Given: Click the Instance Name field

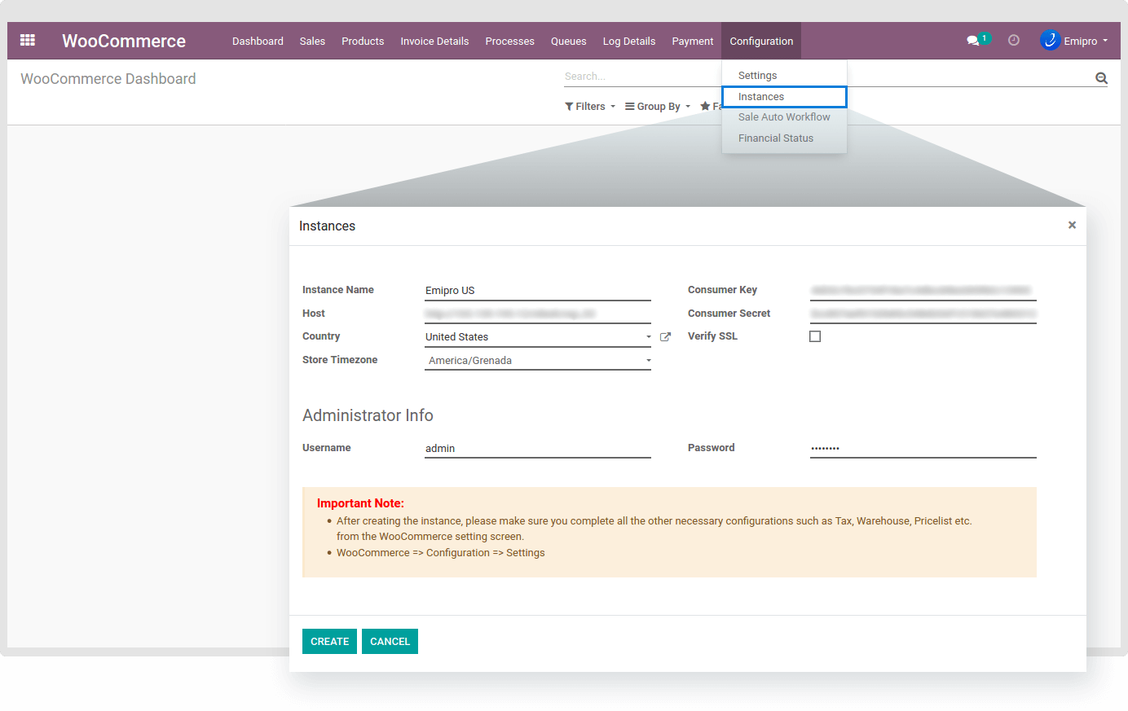Looking at the screenshot, I should (x=538, y=290).
